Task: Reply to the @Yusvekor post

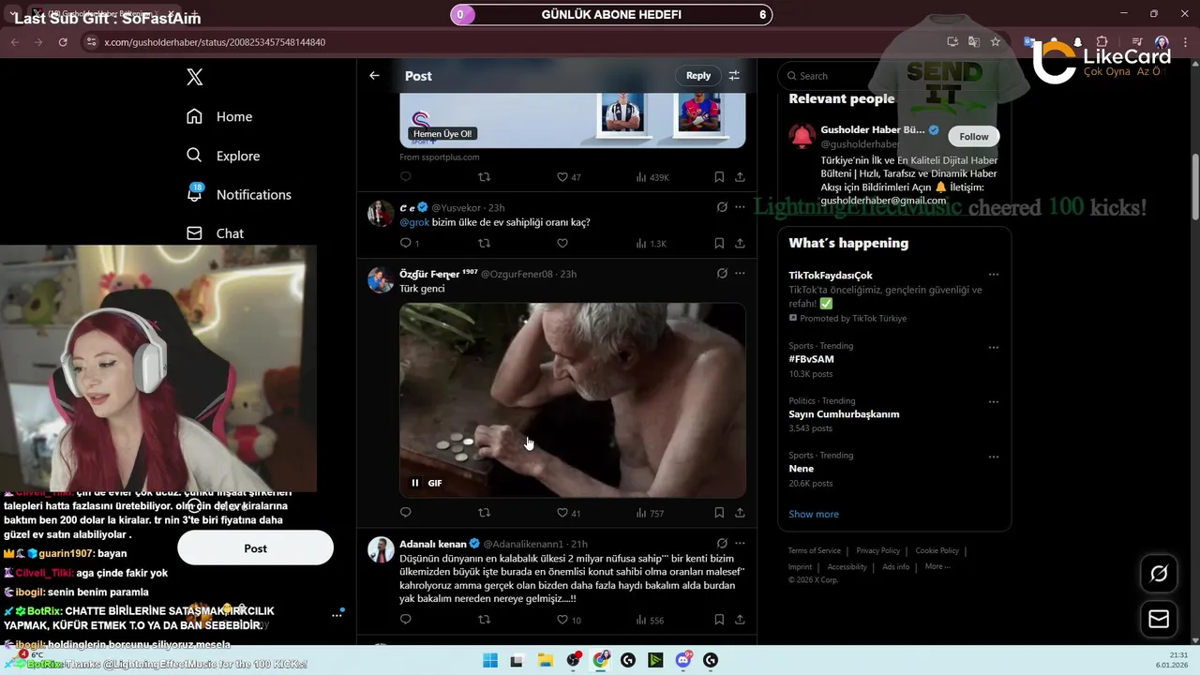Action: 410,244
